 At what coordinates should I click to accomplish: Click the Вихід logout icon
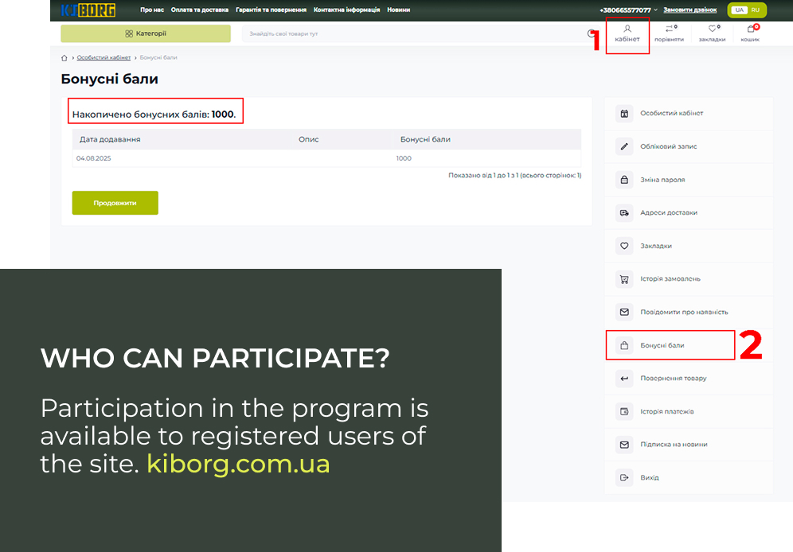point(624,478)
